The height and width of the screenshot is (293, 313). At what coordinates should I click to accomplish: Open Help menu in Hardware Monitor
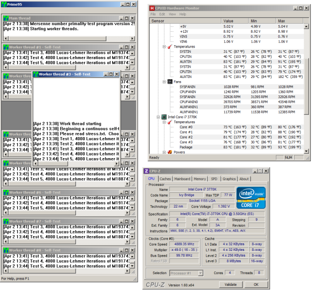[182, 14]
